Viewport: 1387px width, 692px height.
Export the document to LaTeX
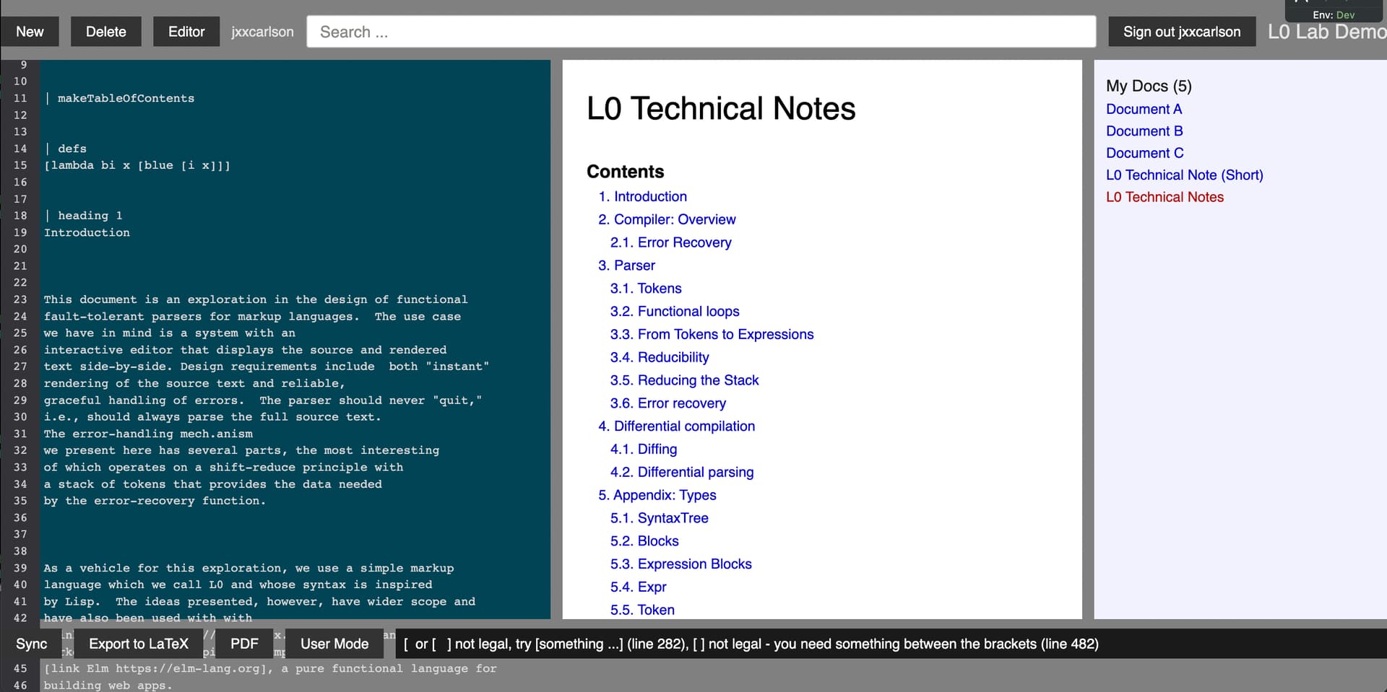click(x=139, y=644)
